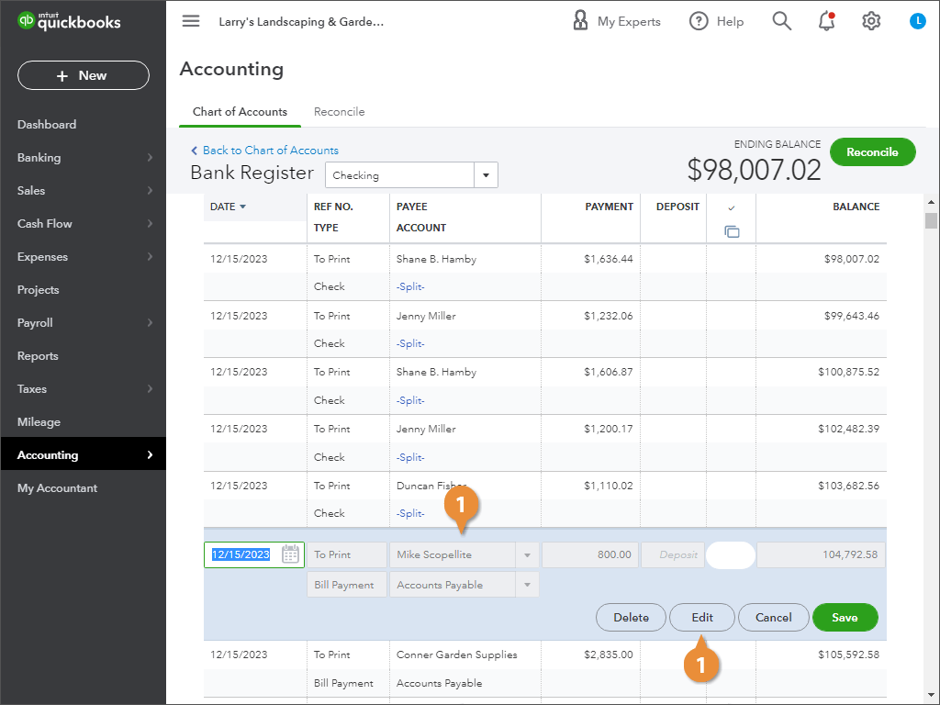Go to Dashboard

[47, 125]
